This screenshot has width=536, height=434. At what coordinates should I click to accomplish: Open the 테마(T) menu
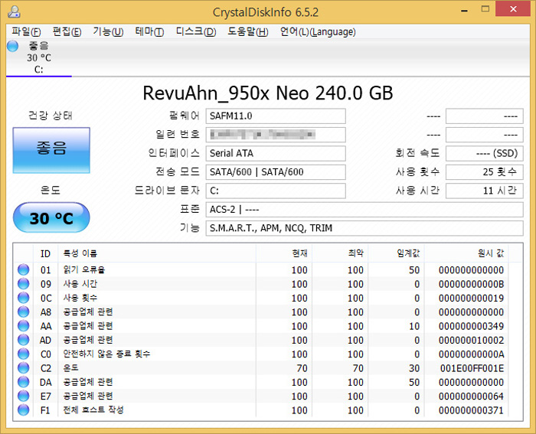click(149, 31)
